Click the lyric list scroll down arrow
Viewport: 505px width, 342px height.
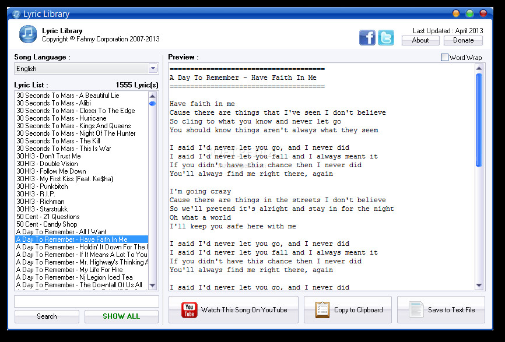click(153, 285)
